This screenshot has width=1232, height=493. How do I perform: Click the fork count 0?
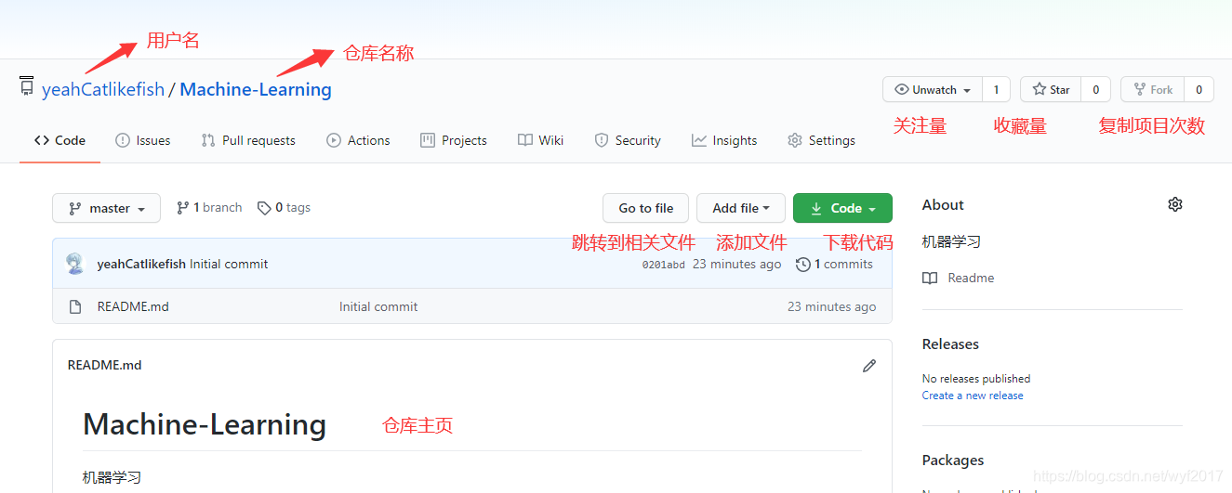click(1199, 89)
